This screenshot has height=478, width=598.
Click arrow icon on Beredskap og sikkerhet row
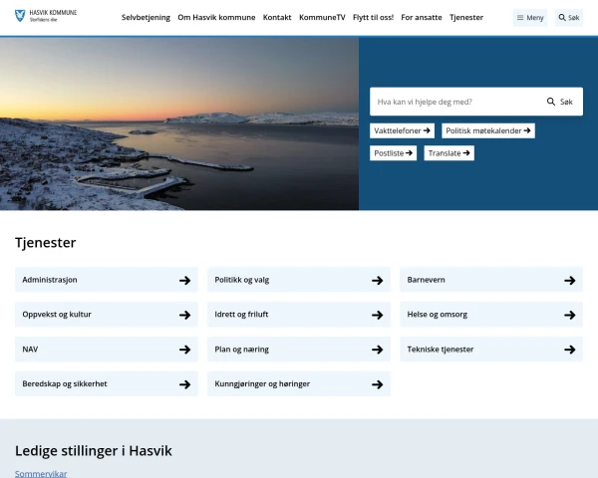[185, 384]
